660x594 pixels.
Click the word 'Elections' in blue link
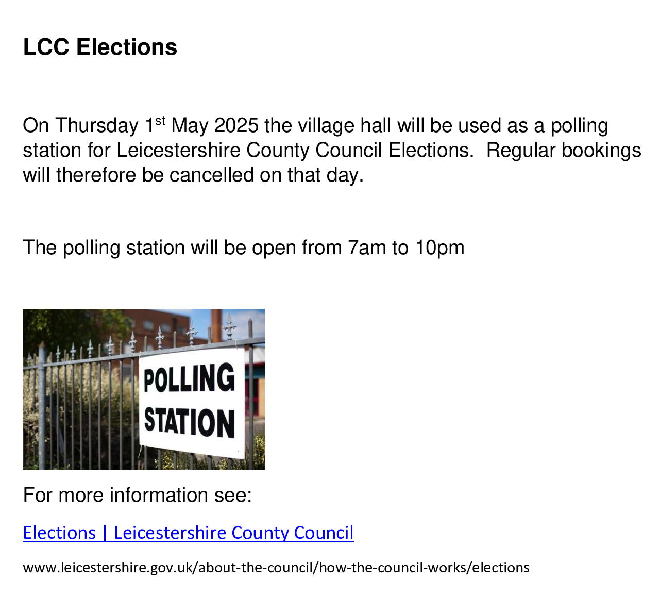[x=60, y=533]
